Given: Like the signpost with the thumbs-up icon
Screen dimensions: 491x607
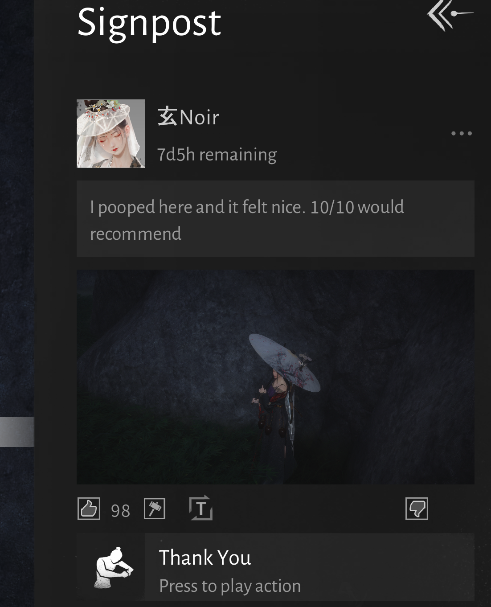Looking at the screenshot, I should pyautogui.click(x=89, y=509).
